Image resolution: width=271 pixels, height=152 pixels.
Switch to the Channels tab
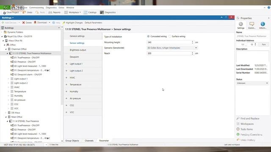coord(89,141)
